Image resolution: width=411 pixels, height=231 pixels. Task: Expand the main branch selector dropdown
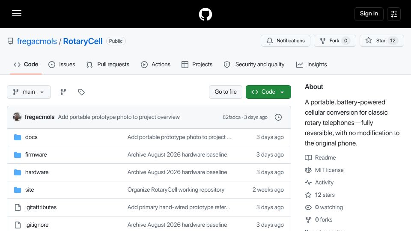click(29, 92)
